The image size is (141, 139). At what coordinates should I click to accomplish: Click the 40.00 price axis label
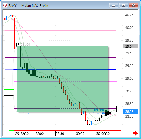(x=129, y=28)
